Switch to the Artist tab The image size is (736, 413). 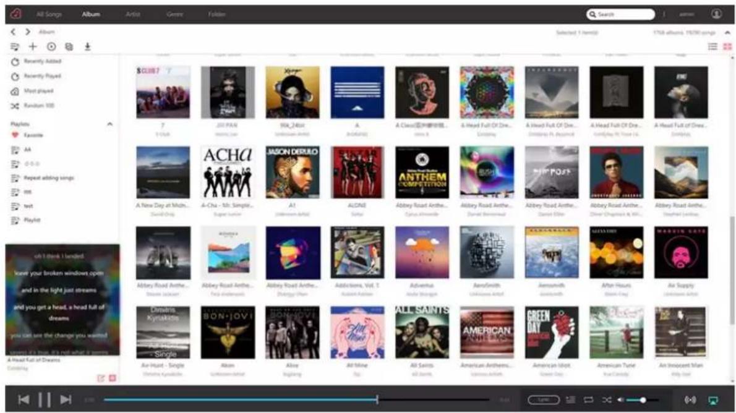pyautogui.click(x=133, y=14)
